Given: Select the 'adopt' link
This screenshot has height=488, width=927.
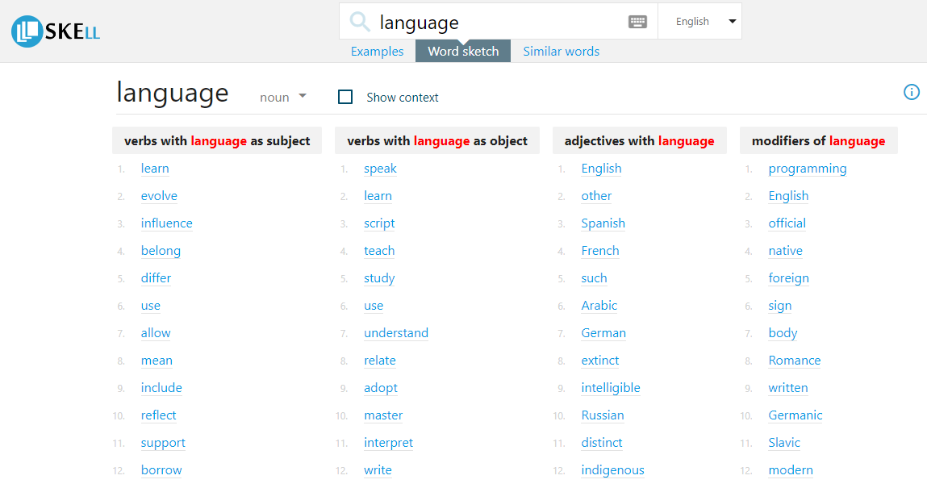Looking at the screenshot, I should point(381,388).
